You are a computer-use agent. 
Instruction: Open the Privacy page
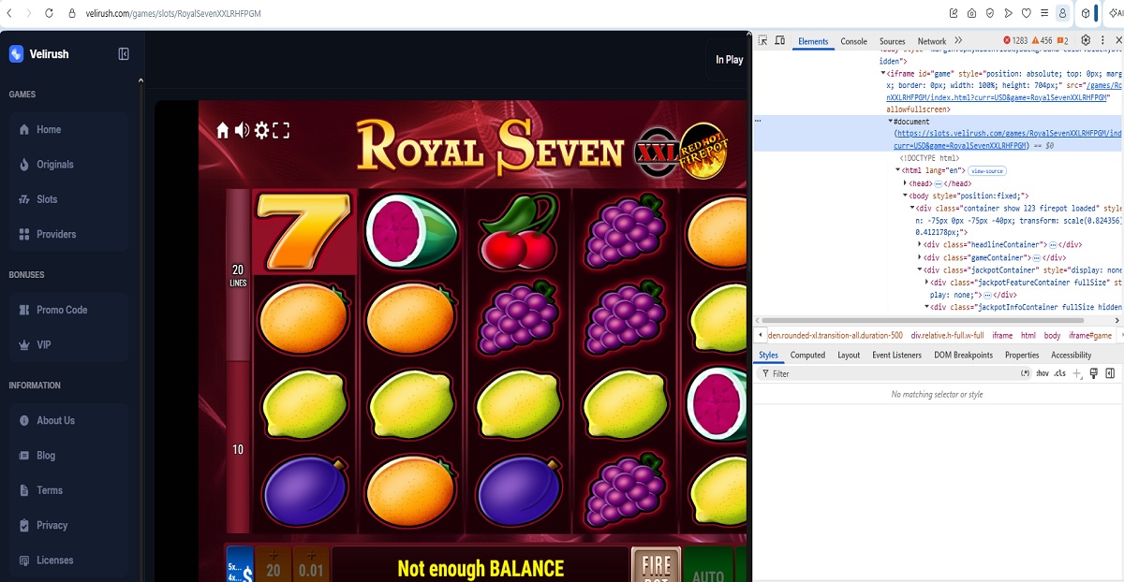coord(68,525)
